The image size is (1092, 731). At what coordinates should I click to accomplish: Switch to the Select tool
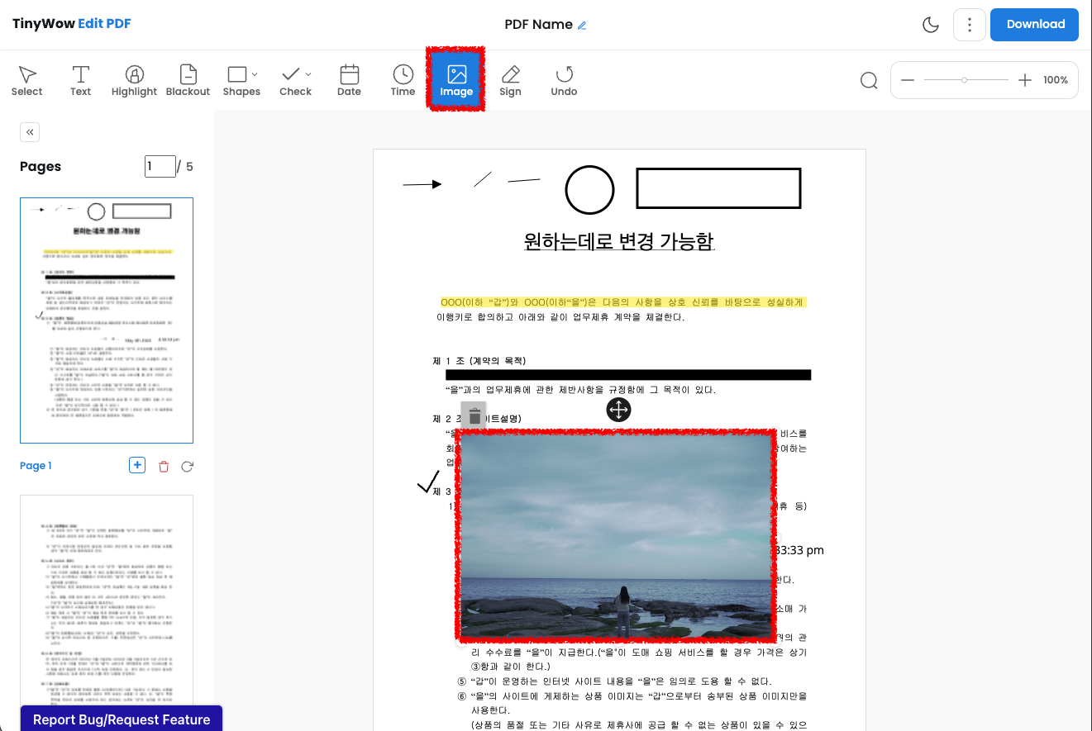coord(26,79)
